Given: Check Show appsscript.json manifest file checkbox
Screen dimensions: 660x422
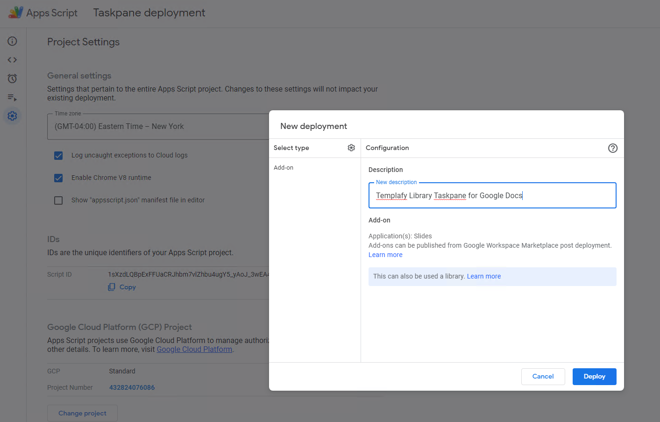Looking at the screenshot, I should 58,200.
